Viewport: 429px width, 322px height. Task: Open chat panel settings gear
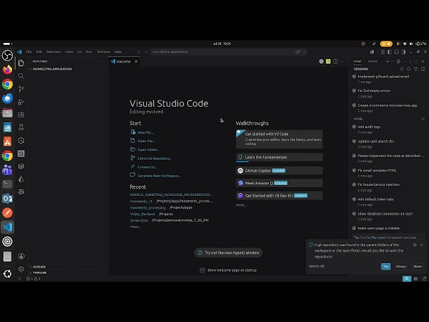[398, 61]
